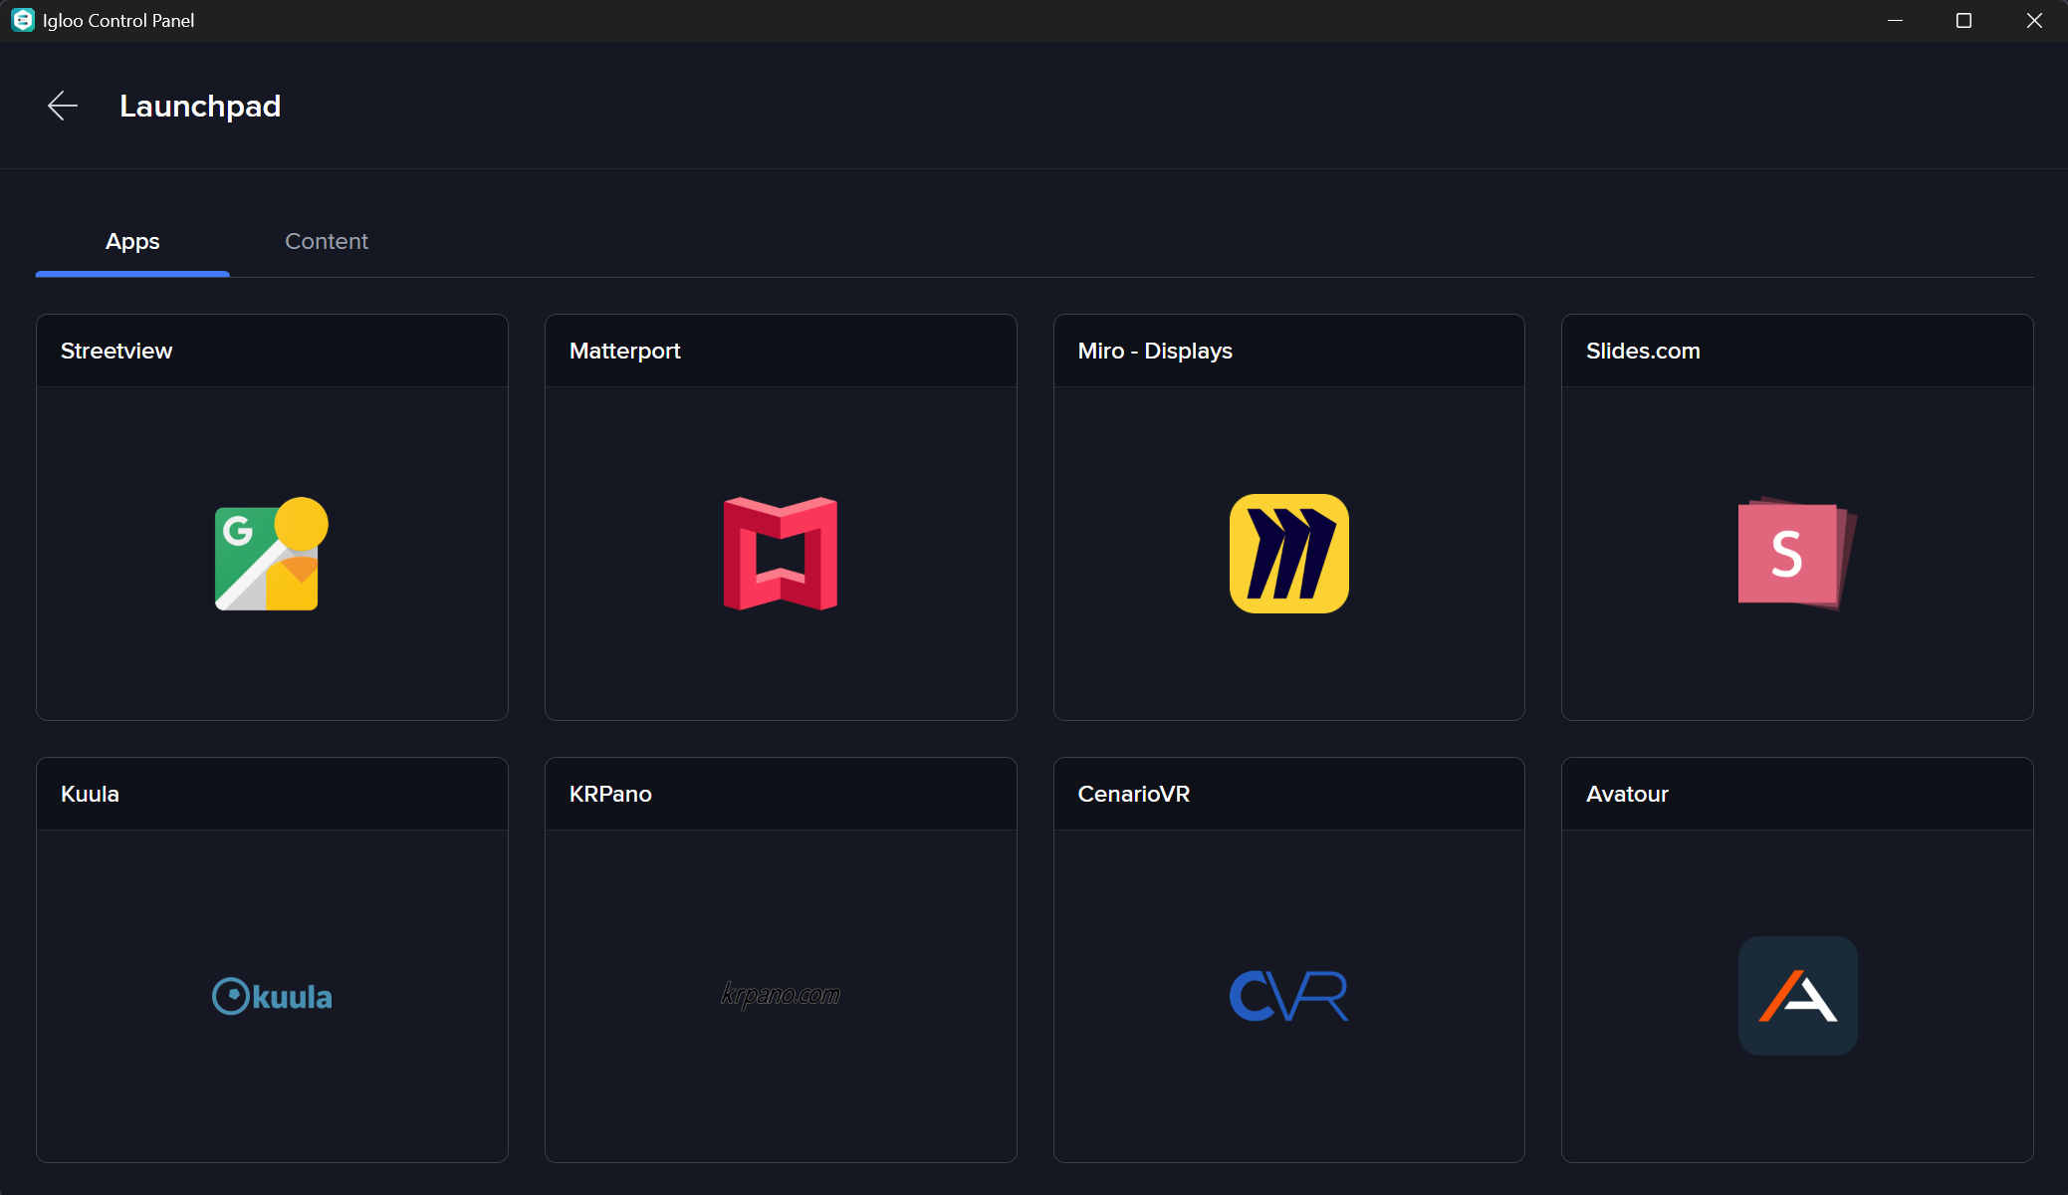The image size is (2068, 1195).
Task: Launch the blue CenarioVR CVR logo
Action: (x=1288, y=995)
